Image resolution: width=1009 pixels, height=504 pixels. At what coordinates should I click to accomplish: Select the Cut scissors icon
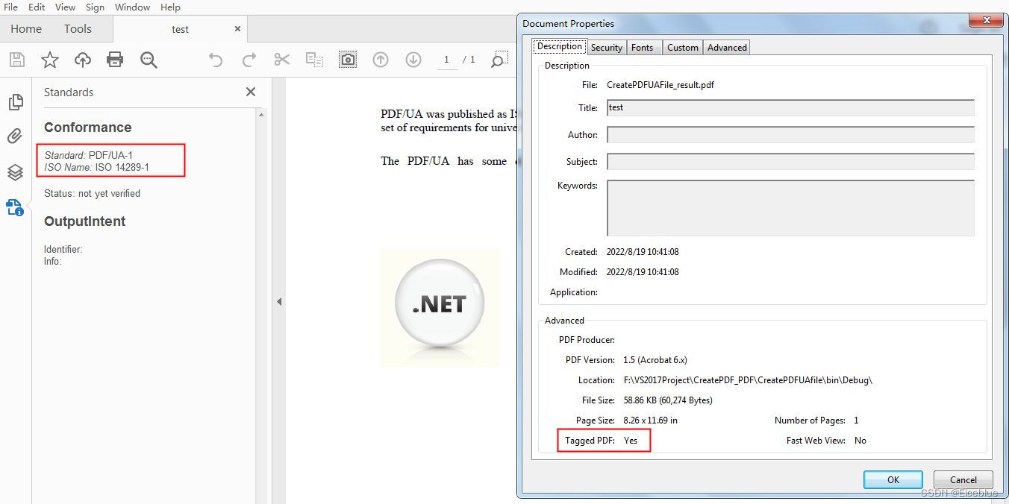281,60
